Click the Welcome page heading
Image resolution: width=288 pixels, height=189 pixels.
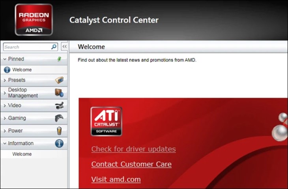[x=91, y=47]
